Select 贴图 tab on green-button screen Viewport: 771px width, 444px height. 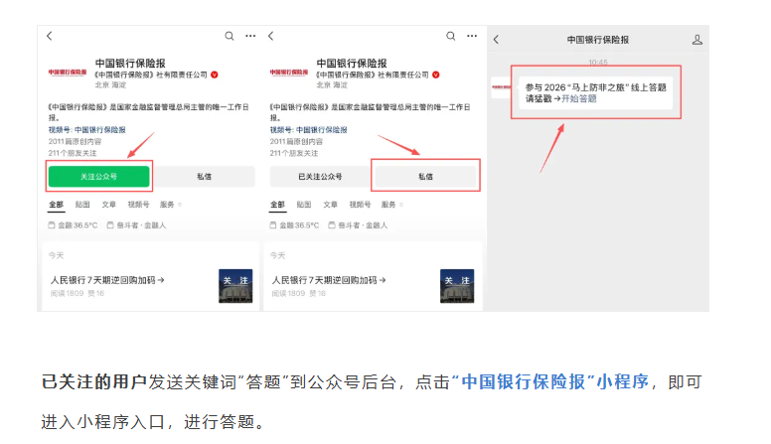[82, 205]
